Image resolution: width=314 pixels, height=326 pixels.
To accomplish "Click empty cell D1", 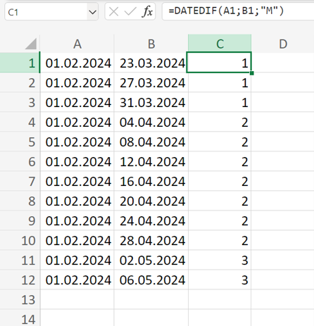I will pos(283,63).
